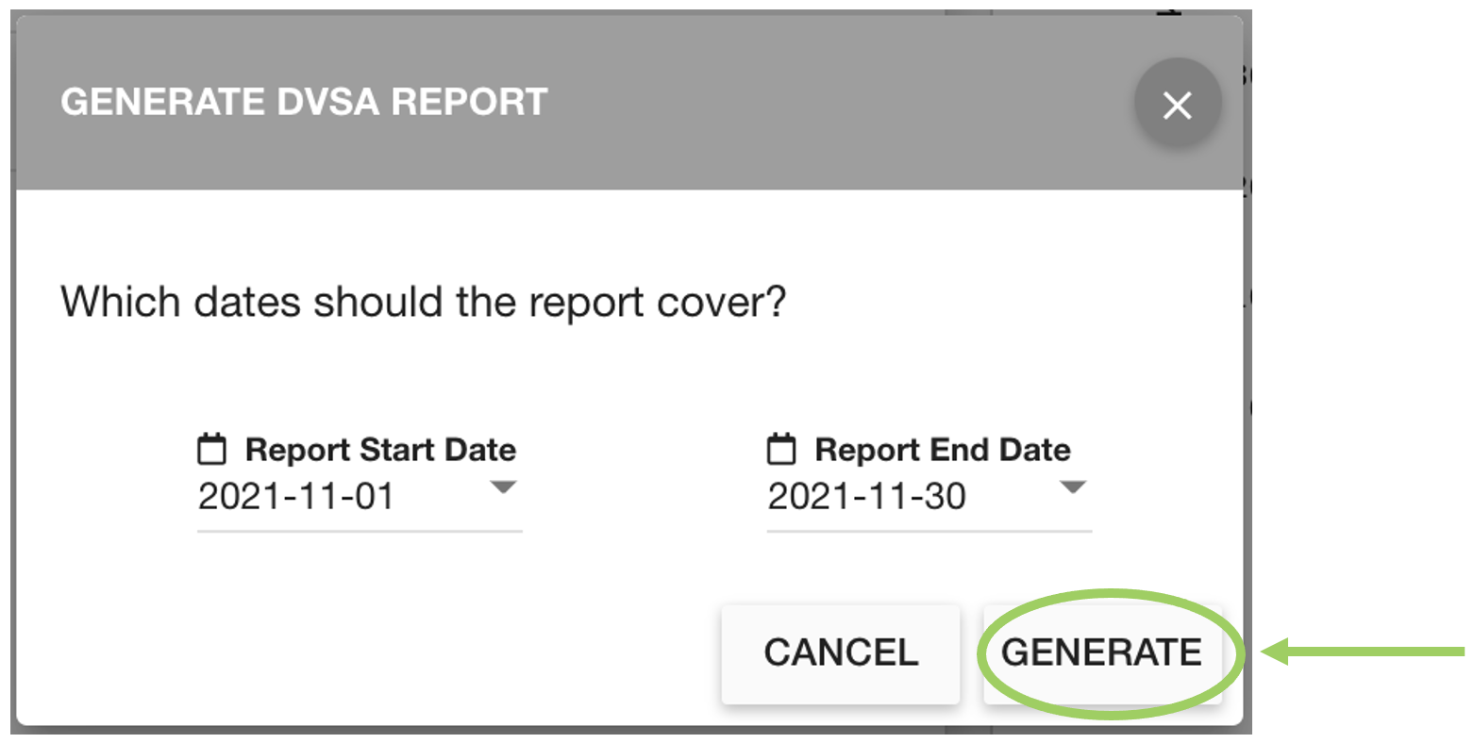Screen dimensions: 1474x743
Task: Click the underline beneath the end date field
Action: (x=930, y=531)
